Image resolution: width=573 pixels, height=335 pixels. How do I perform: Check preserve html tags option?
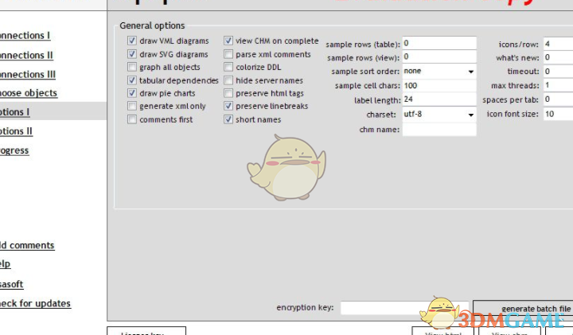[228, 93]
